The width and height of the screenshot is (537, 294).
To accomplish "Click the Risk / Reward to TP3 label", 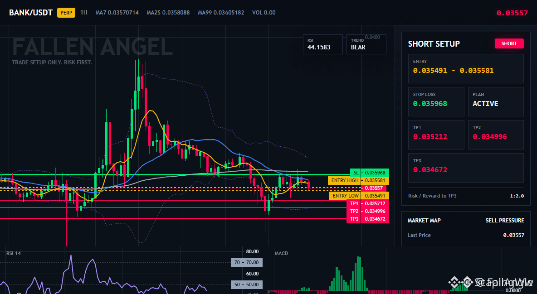I will (432, 196).
